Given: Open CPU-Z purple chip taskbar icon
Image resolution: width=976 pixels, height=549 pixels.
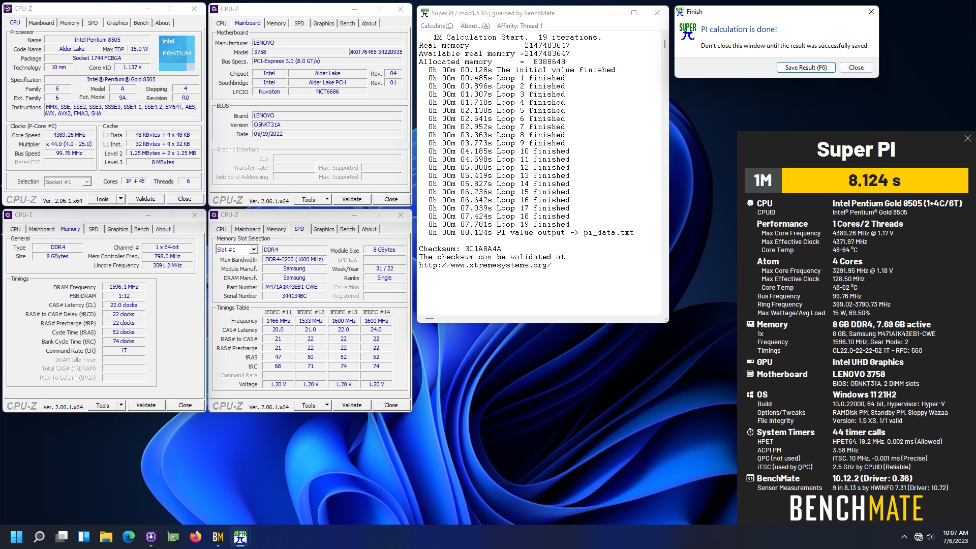Looking at the screenshot, I should click(150, 537).
